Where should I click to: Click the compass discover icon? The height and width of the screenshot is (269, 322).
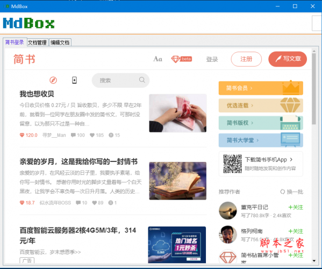(53, 80)
